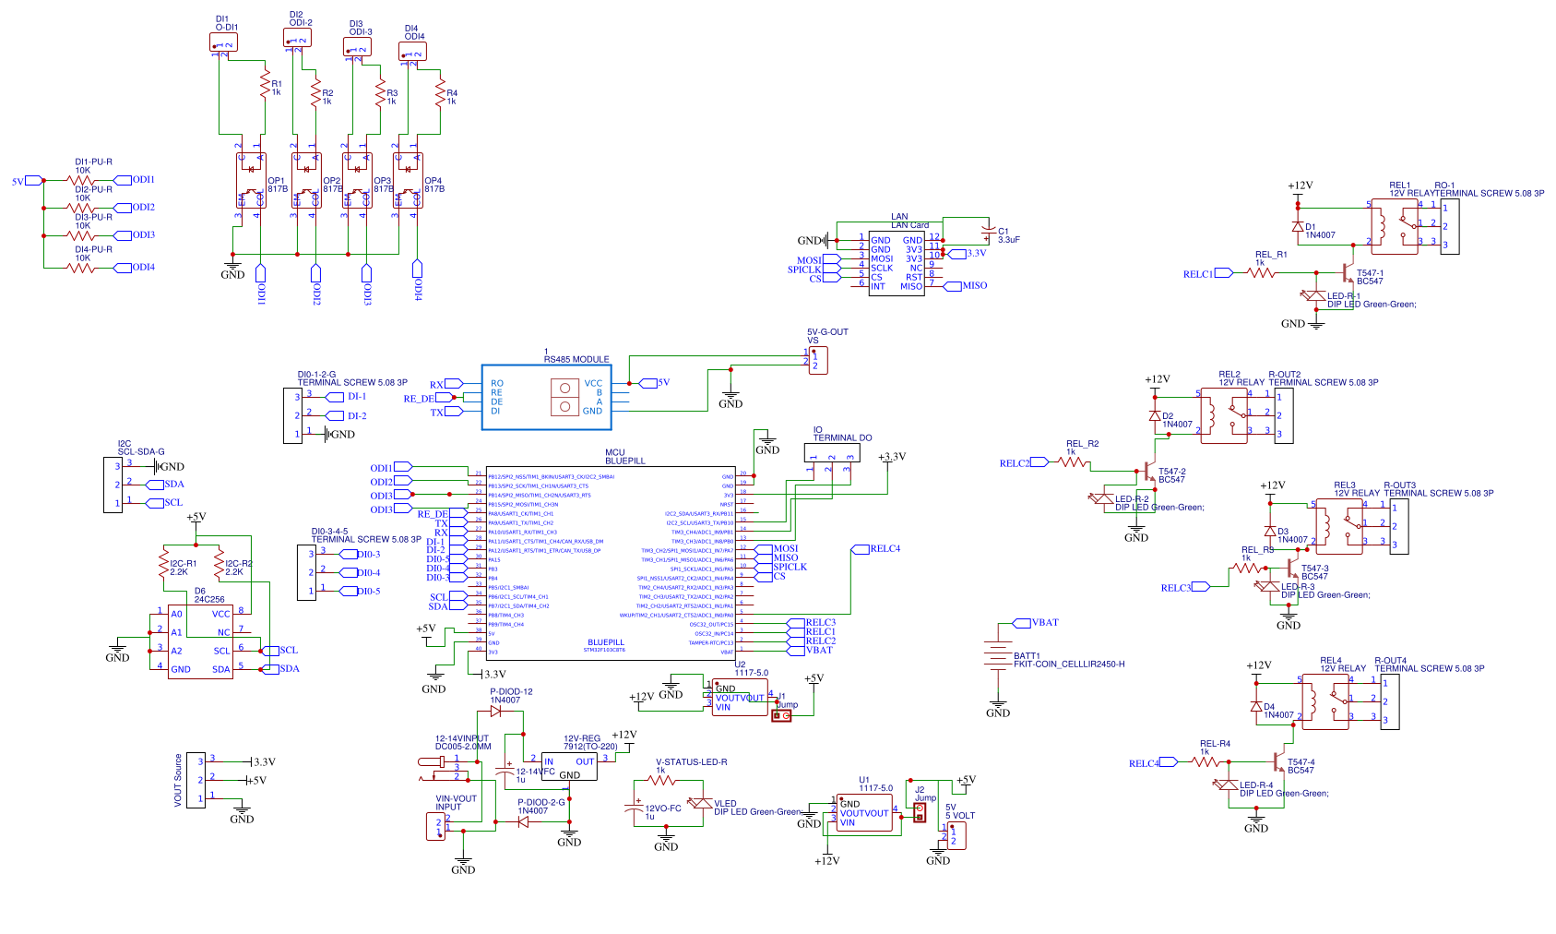
Task: Click the RELC1 net label at REL_R1
Action: (1208, 273)
